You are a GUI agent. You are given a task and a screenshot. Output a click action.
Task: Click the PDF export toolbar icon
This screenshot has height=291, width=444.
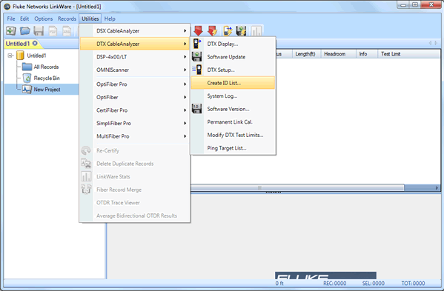coord(53,31)
